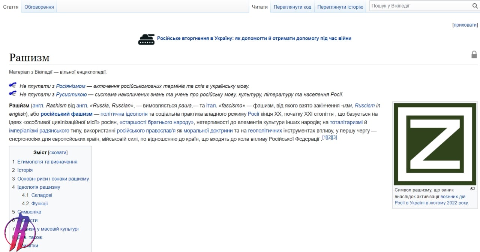Click footnote reference [3]
Viewport: 480px width, 252px height.
pyautogui.click(x=334, y=137)
